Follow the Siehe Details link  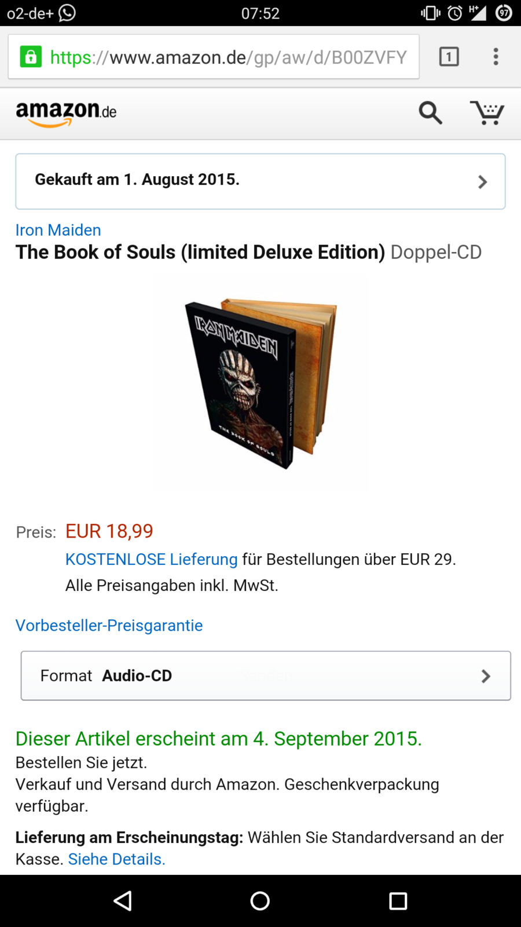click(x=117, y=859)
